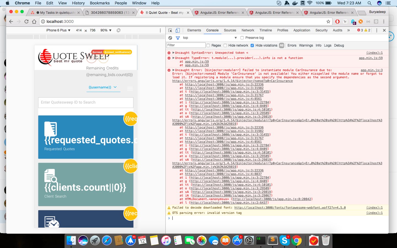Filter console by Warnings level
Viewport: 397px width, 248px height.
coord(306,45)
